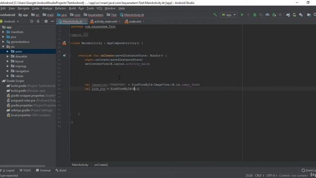
Task: Expand the values folder arrow
Action: tap(7, 76)
